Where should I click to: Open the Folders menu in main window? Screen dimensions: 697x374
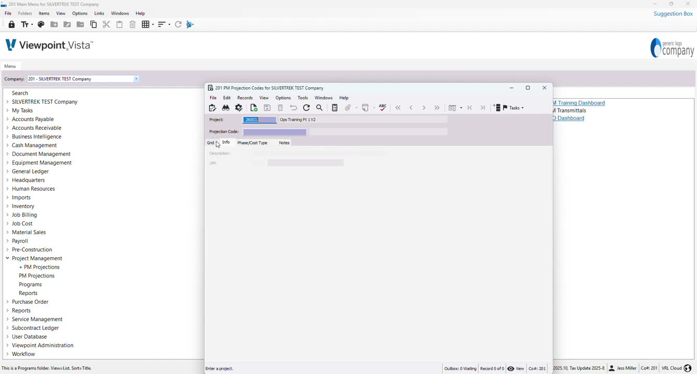(25, 14)
